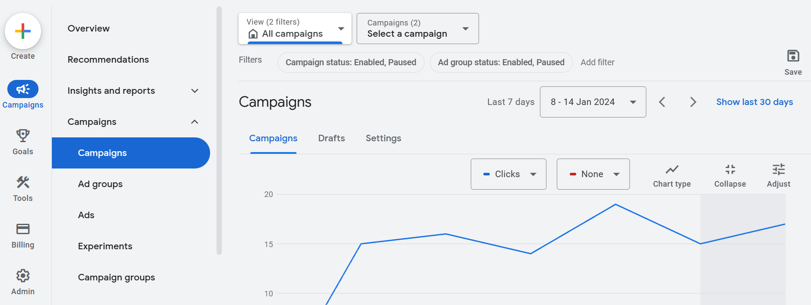Click the Last 7 days label
Image resolution: width=811 pixels, height=305 pixels.
[511, 102]
